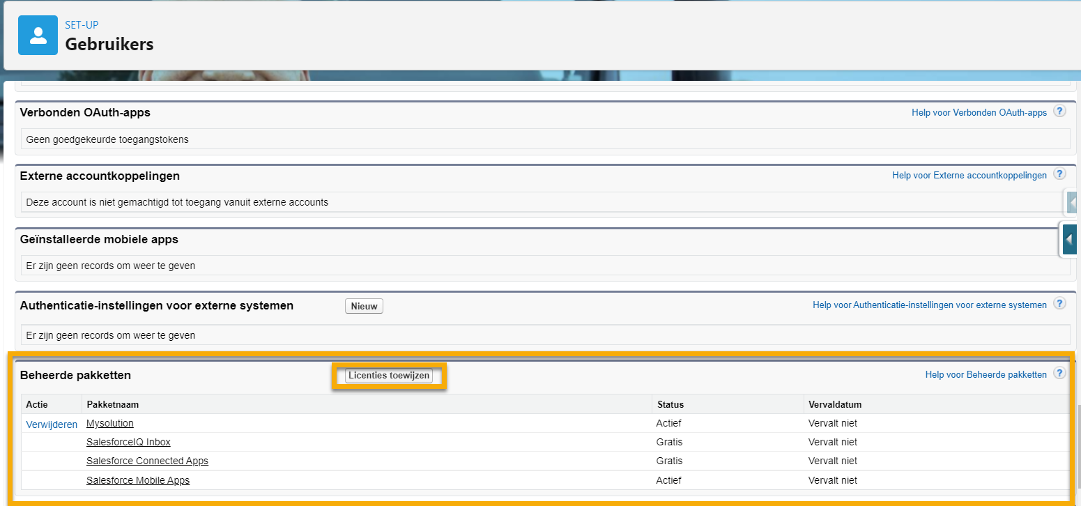The image size is (1081, 506).
Task: Click the Nieuw button
Action: coord(364,306)
